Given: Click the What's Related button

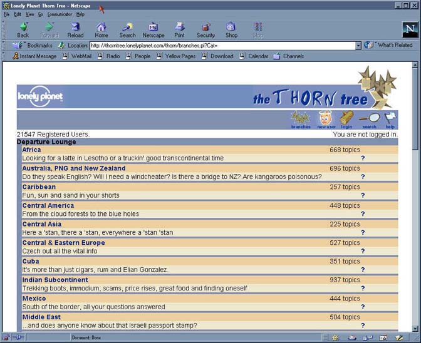Looking at the screenshot, I should [x=388, y=45].
